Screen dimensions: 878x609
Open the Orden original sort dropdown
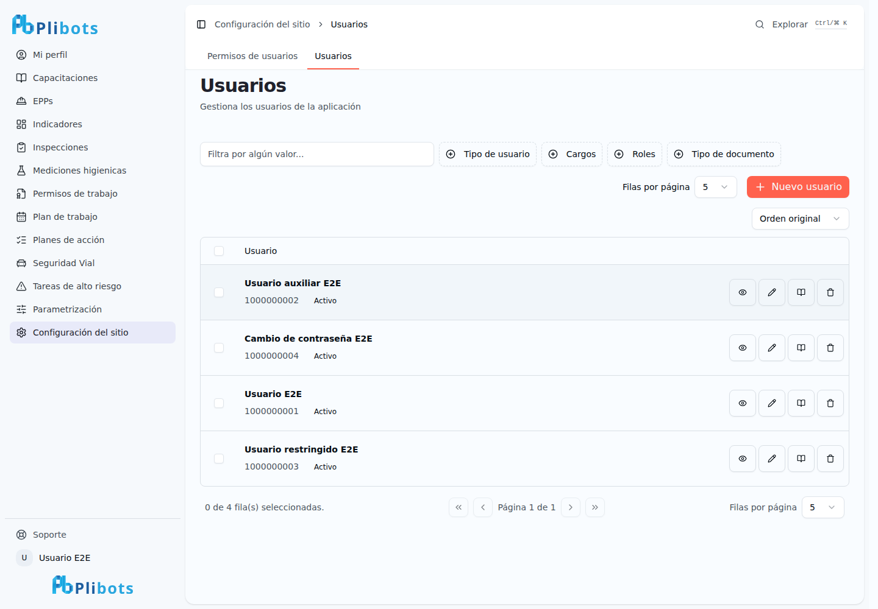(800, 219)
